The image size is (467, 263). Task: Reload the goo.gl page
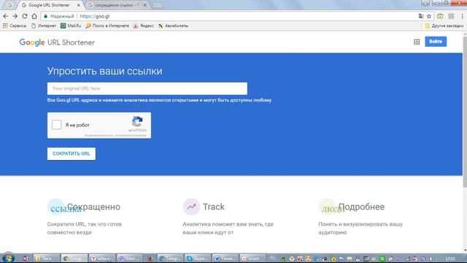pyautogui.click(x=25, y=16)
